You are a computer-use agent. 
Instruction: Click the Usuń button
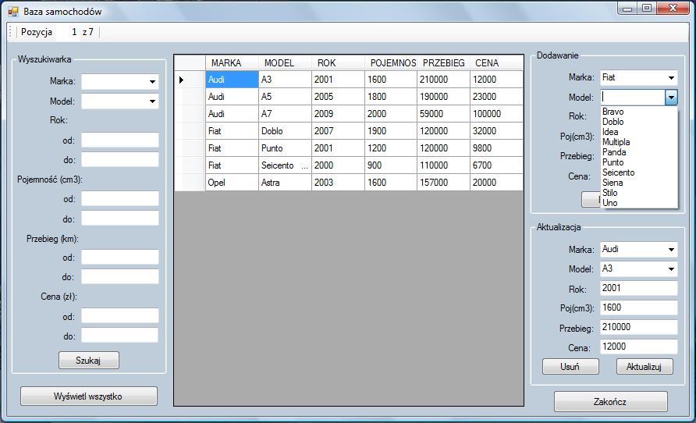point(570,367)
